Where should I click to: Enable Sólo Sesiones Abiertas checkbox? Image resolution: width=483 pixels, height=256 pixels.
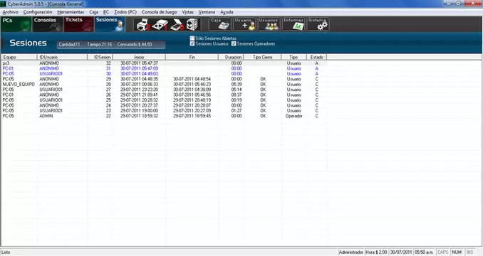[x=192, y=38]
